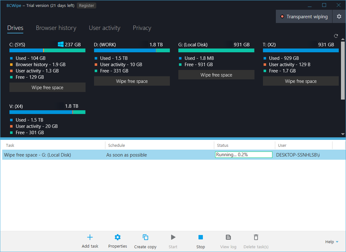The width and height of the screenshot is (346, 252).
Task: Click the Start play icon
Action: [x=173, y=237]
